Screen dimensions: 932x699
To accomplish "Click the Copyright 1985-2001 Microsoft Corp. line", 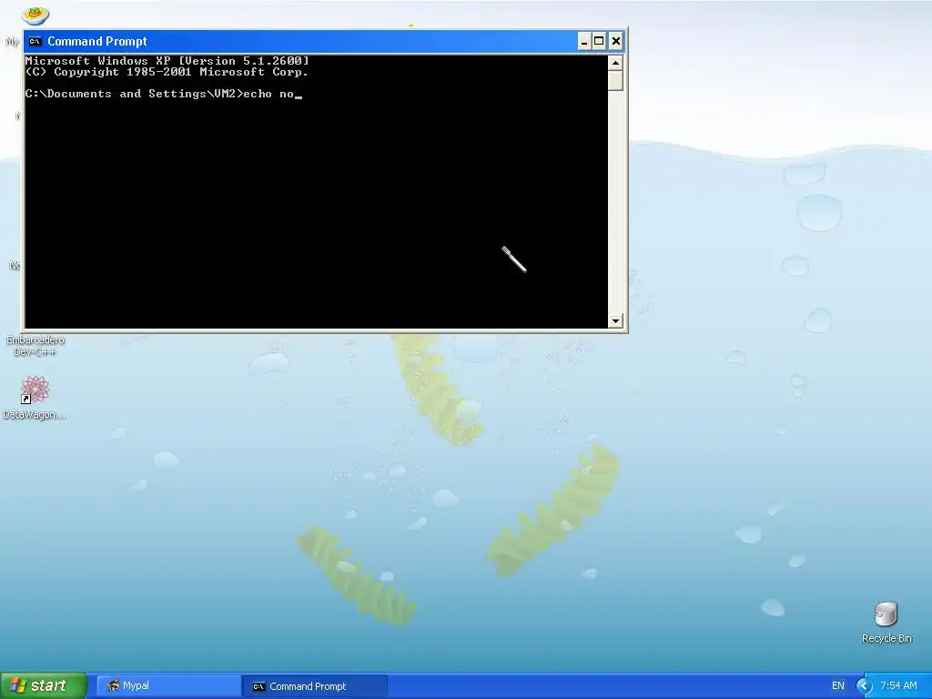I will [x=167, y=72].
